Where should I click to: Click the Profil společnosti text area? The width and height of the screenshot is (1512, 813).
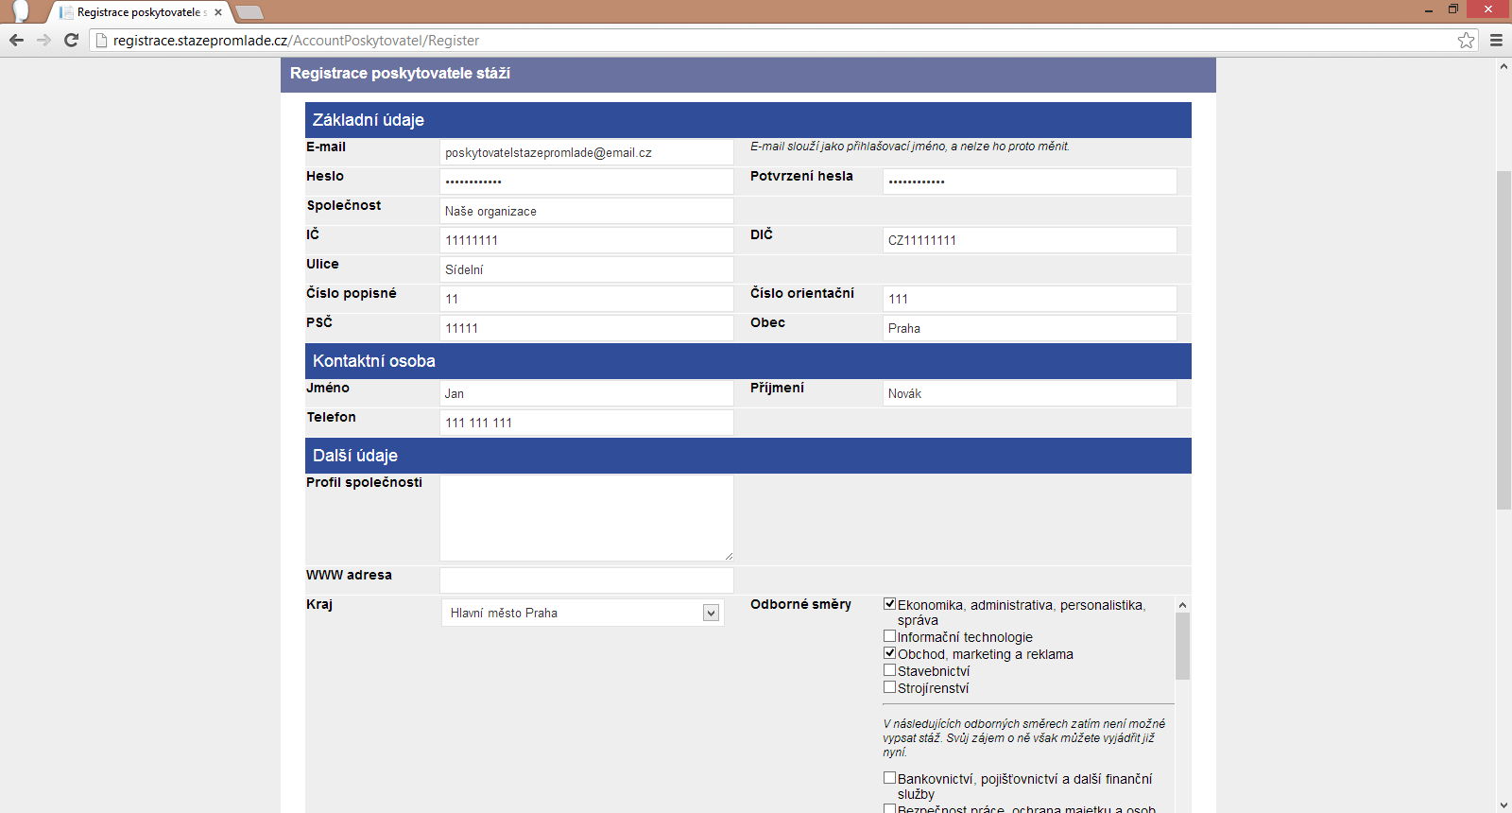[587, 518]
